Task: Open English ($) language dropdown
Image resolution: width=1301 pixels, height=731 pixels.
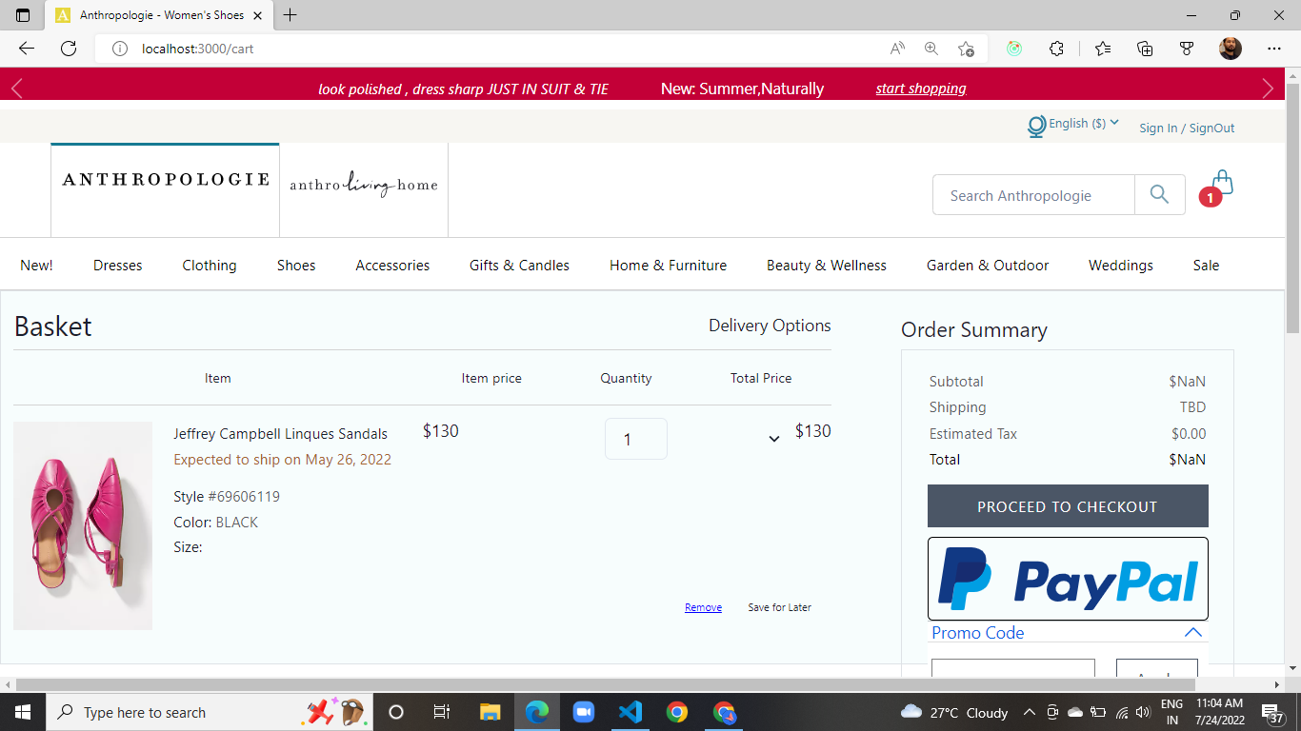Action: (1084, 124)
